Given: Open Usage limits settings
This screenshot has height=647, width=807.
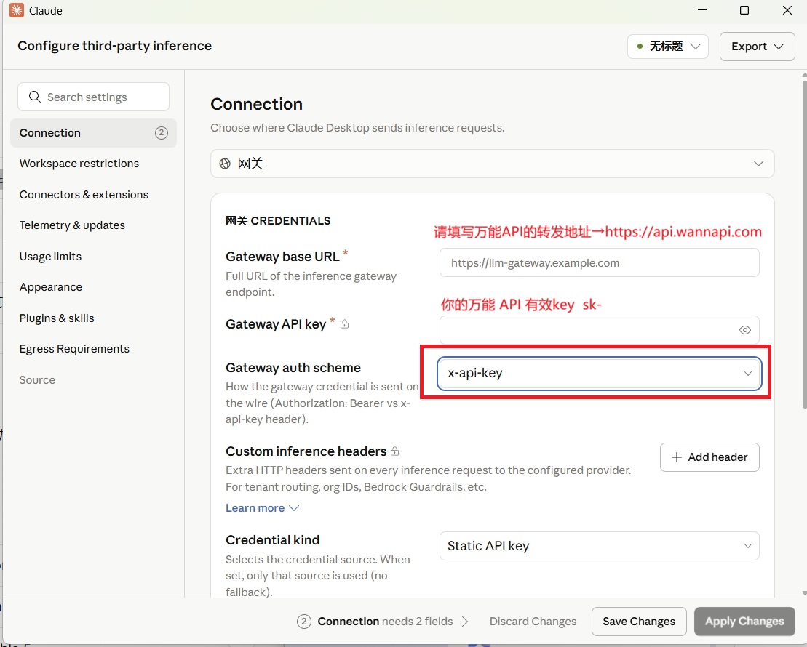Looking at the screenshot, I should [50, 256].
